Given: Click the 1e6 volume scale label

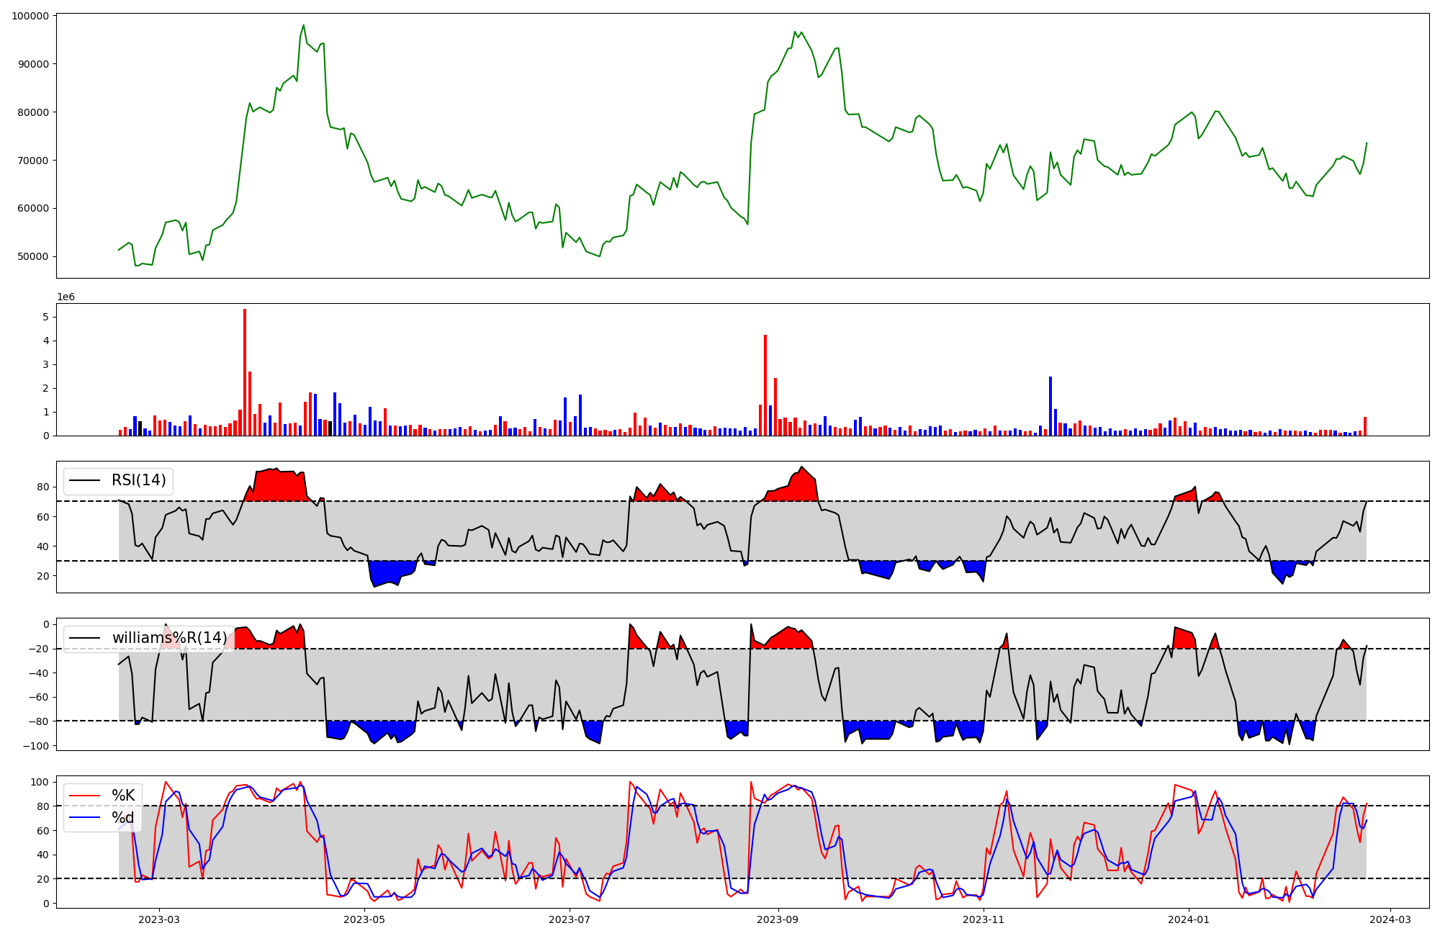Looking at the screenshot, I should 66,297.
